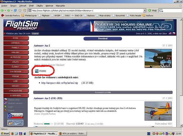Open the Přehled zpráv feed bookmark

pos(29,15)
